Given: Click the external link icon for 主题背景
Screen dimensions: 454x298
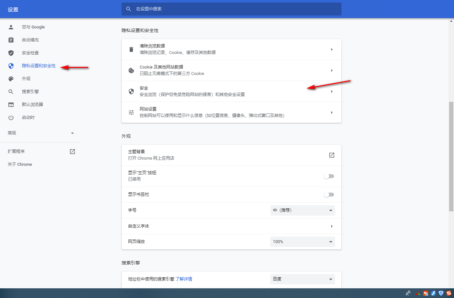Looking at the screenshot, I should [x=331, y=155].
